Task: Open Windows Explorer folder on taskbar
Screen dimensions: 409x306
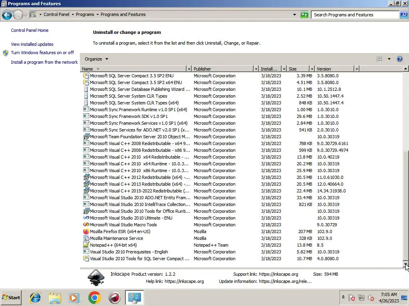Action: click(x=54, y=298)
